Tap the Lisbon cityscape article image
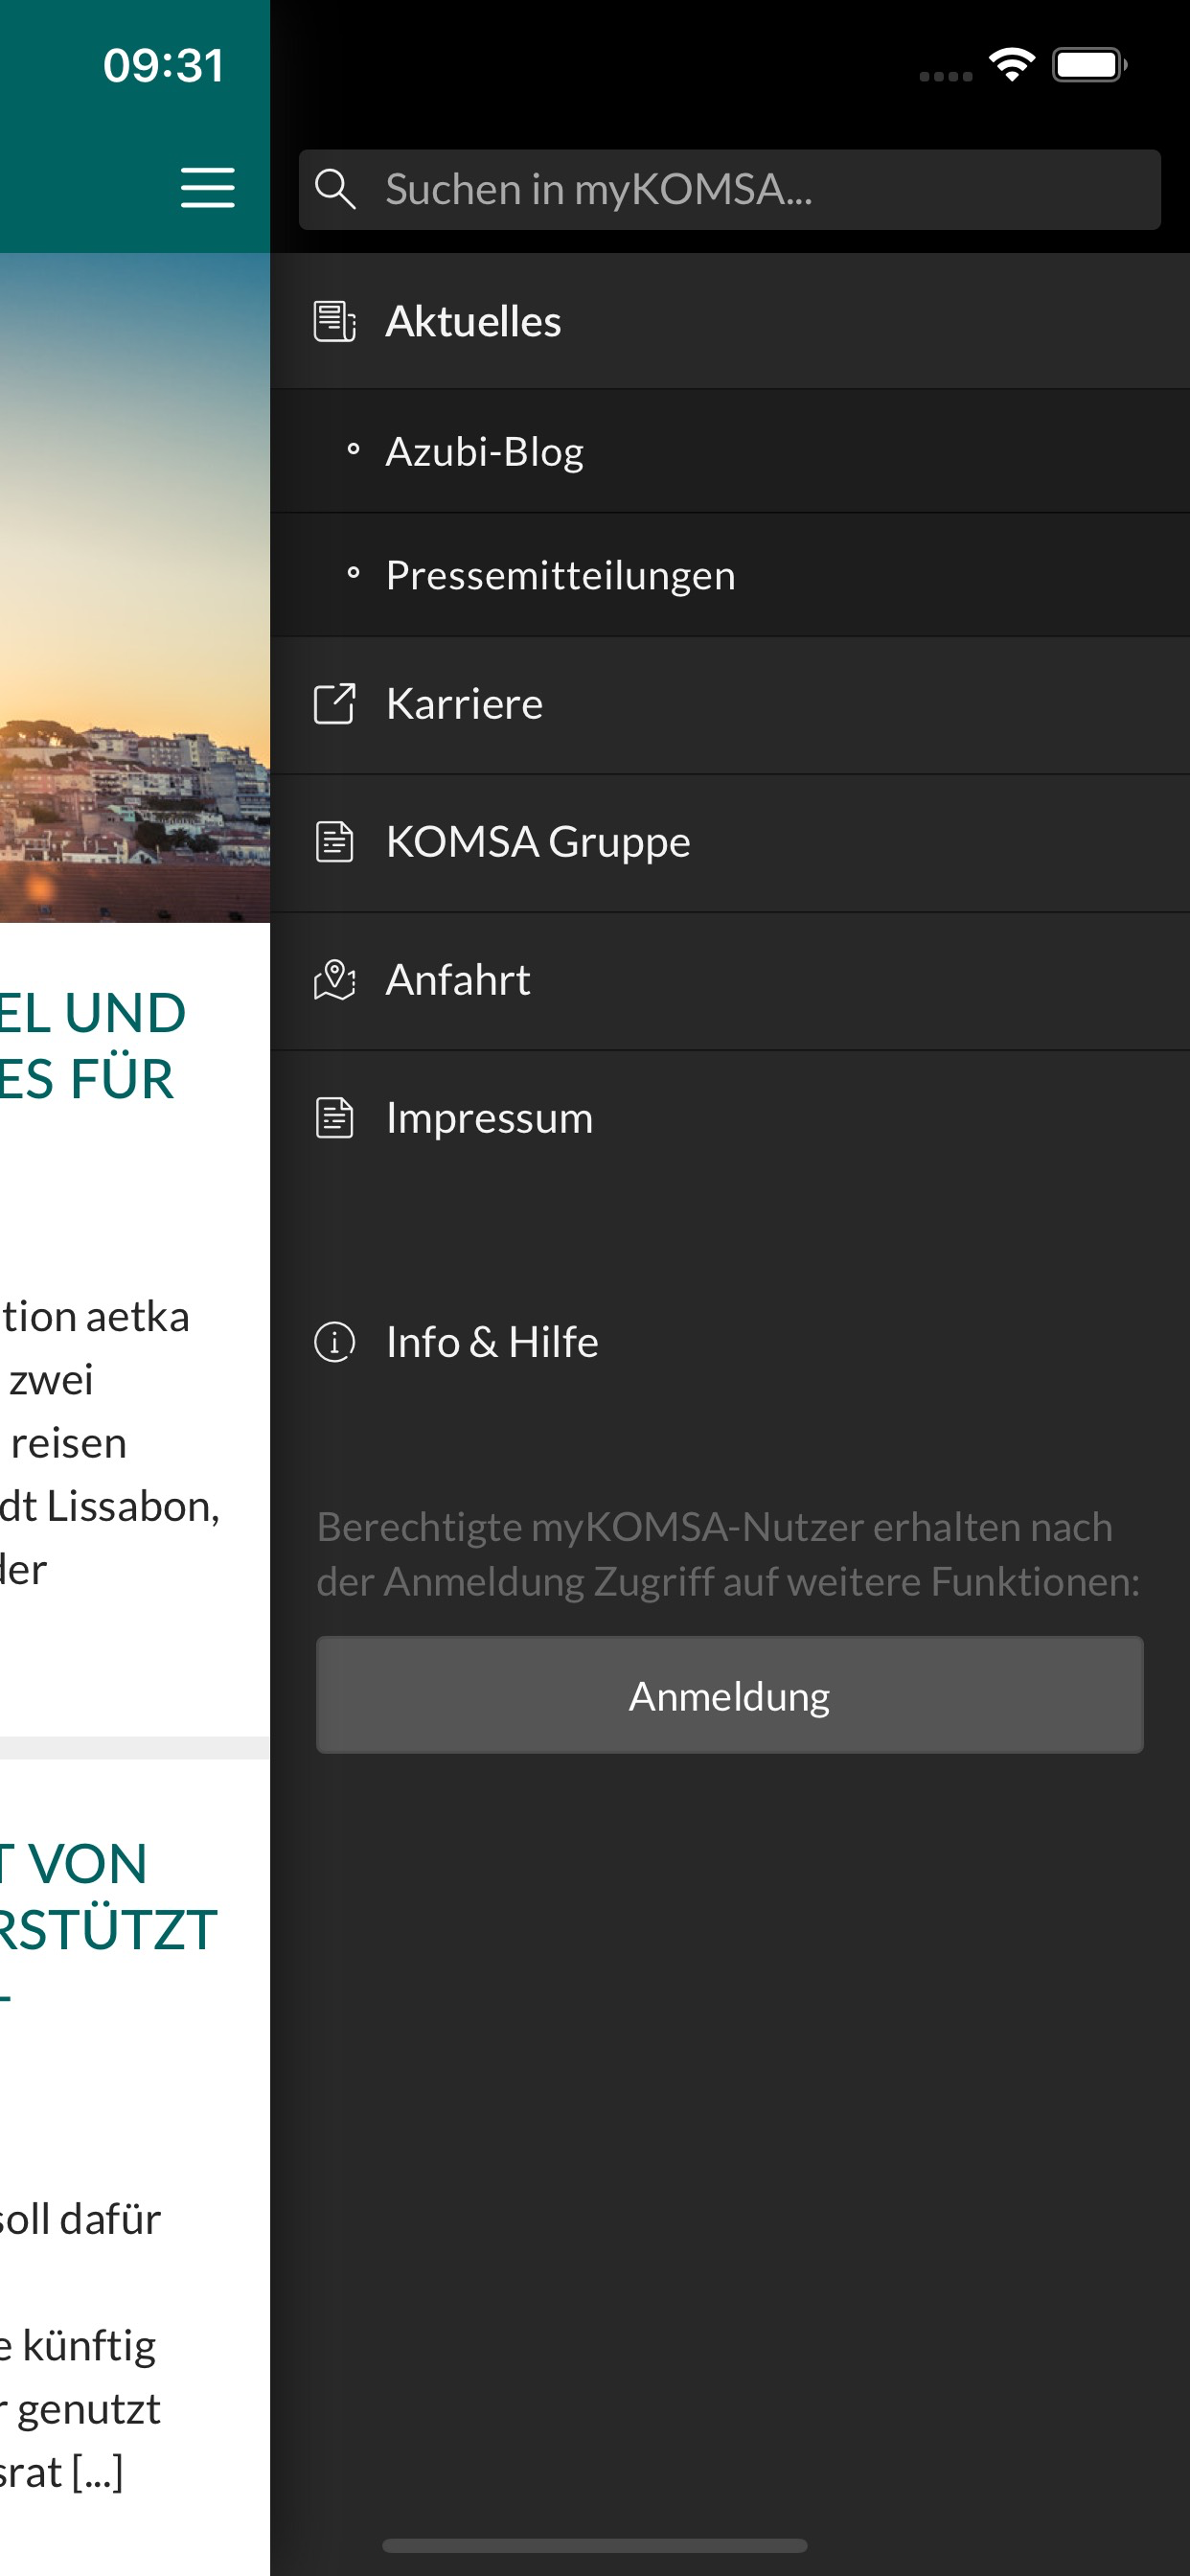 coord(135,588)
